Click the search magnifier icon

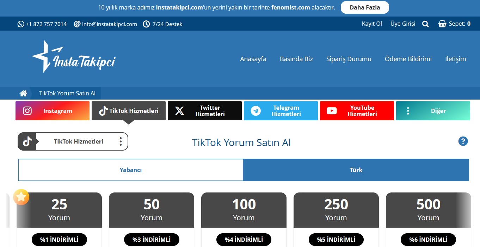(425, 24)
